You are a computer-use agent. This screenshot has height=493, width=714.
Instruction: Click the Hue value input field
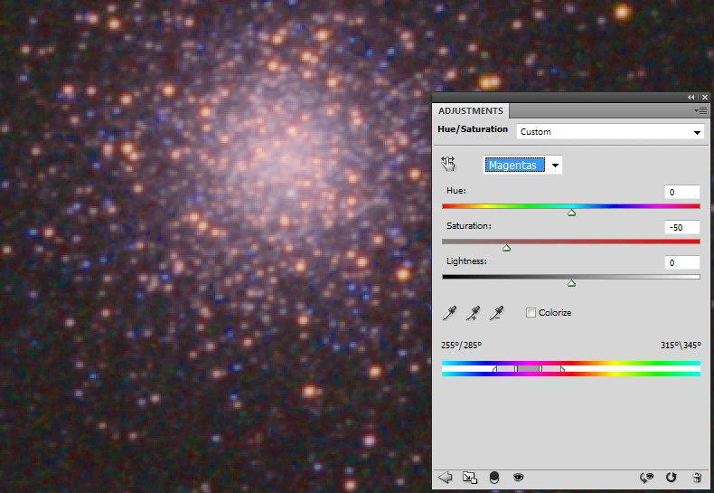coord(682,192)
